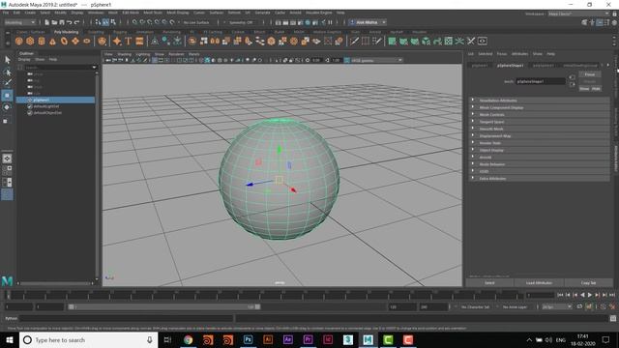Open Chrome from the Windows taskbar
619x348 pixels.
pyautogui.click(x=189, y=339)
